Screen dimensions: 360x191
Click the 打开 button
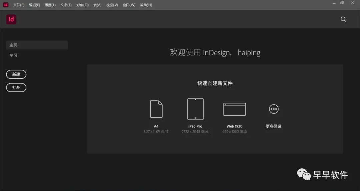pos(16,87)
